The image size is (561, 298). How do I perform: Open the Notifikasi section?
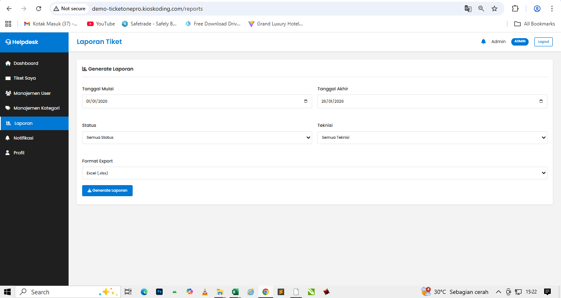pyautogui.click(x=24, y=138)
